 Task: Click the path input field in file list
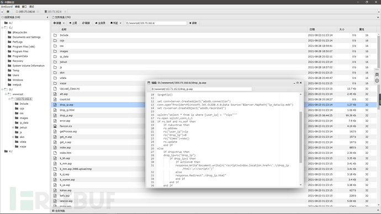click(156, 23)
